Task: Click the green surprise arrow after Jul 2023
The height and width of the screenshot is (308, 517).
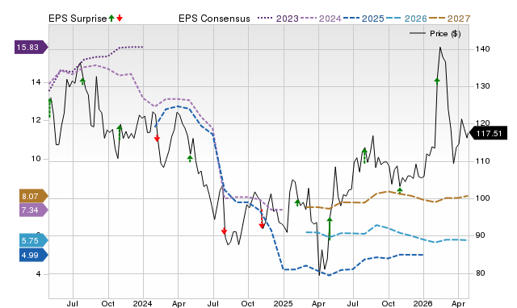Action: pyautogui.click(x=82, y=81)
